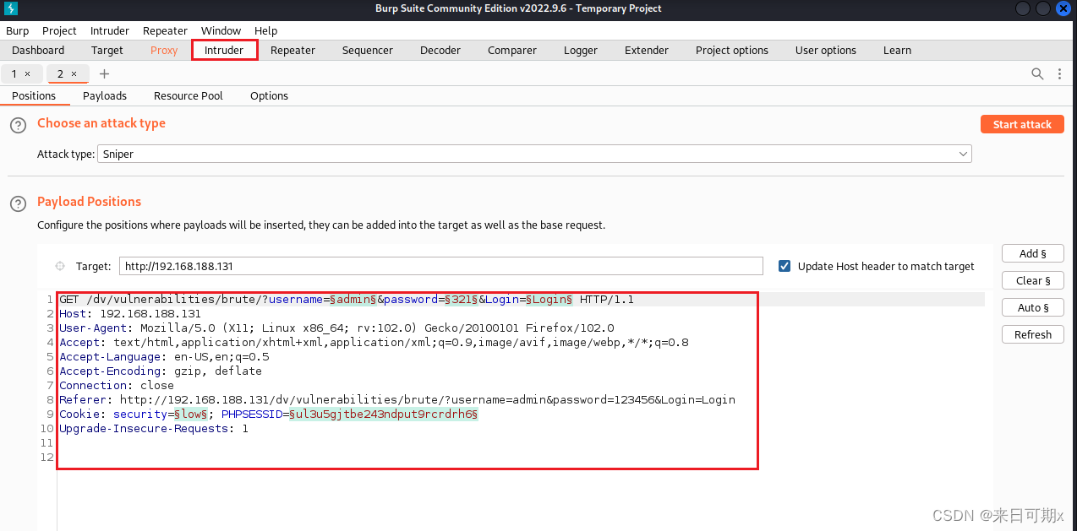The image size is (1077, 531).
Task: Switch to the Target tab
Action: click(107, 50)
